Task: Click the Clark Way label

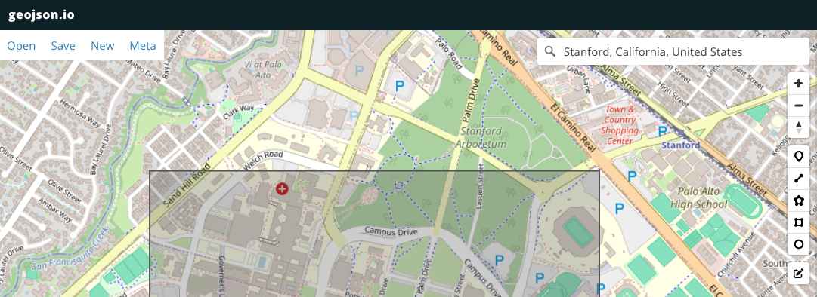Action: pyautogui.click(x=239, y=112)
